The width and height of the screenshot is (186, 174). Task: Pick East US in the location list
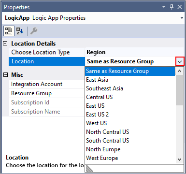[x=130, y=106]
